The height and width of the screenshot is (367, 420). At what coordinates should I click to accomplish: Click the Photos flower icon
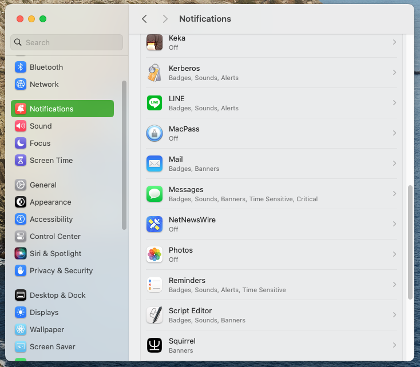(x=154, y=254)
